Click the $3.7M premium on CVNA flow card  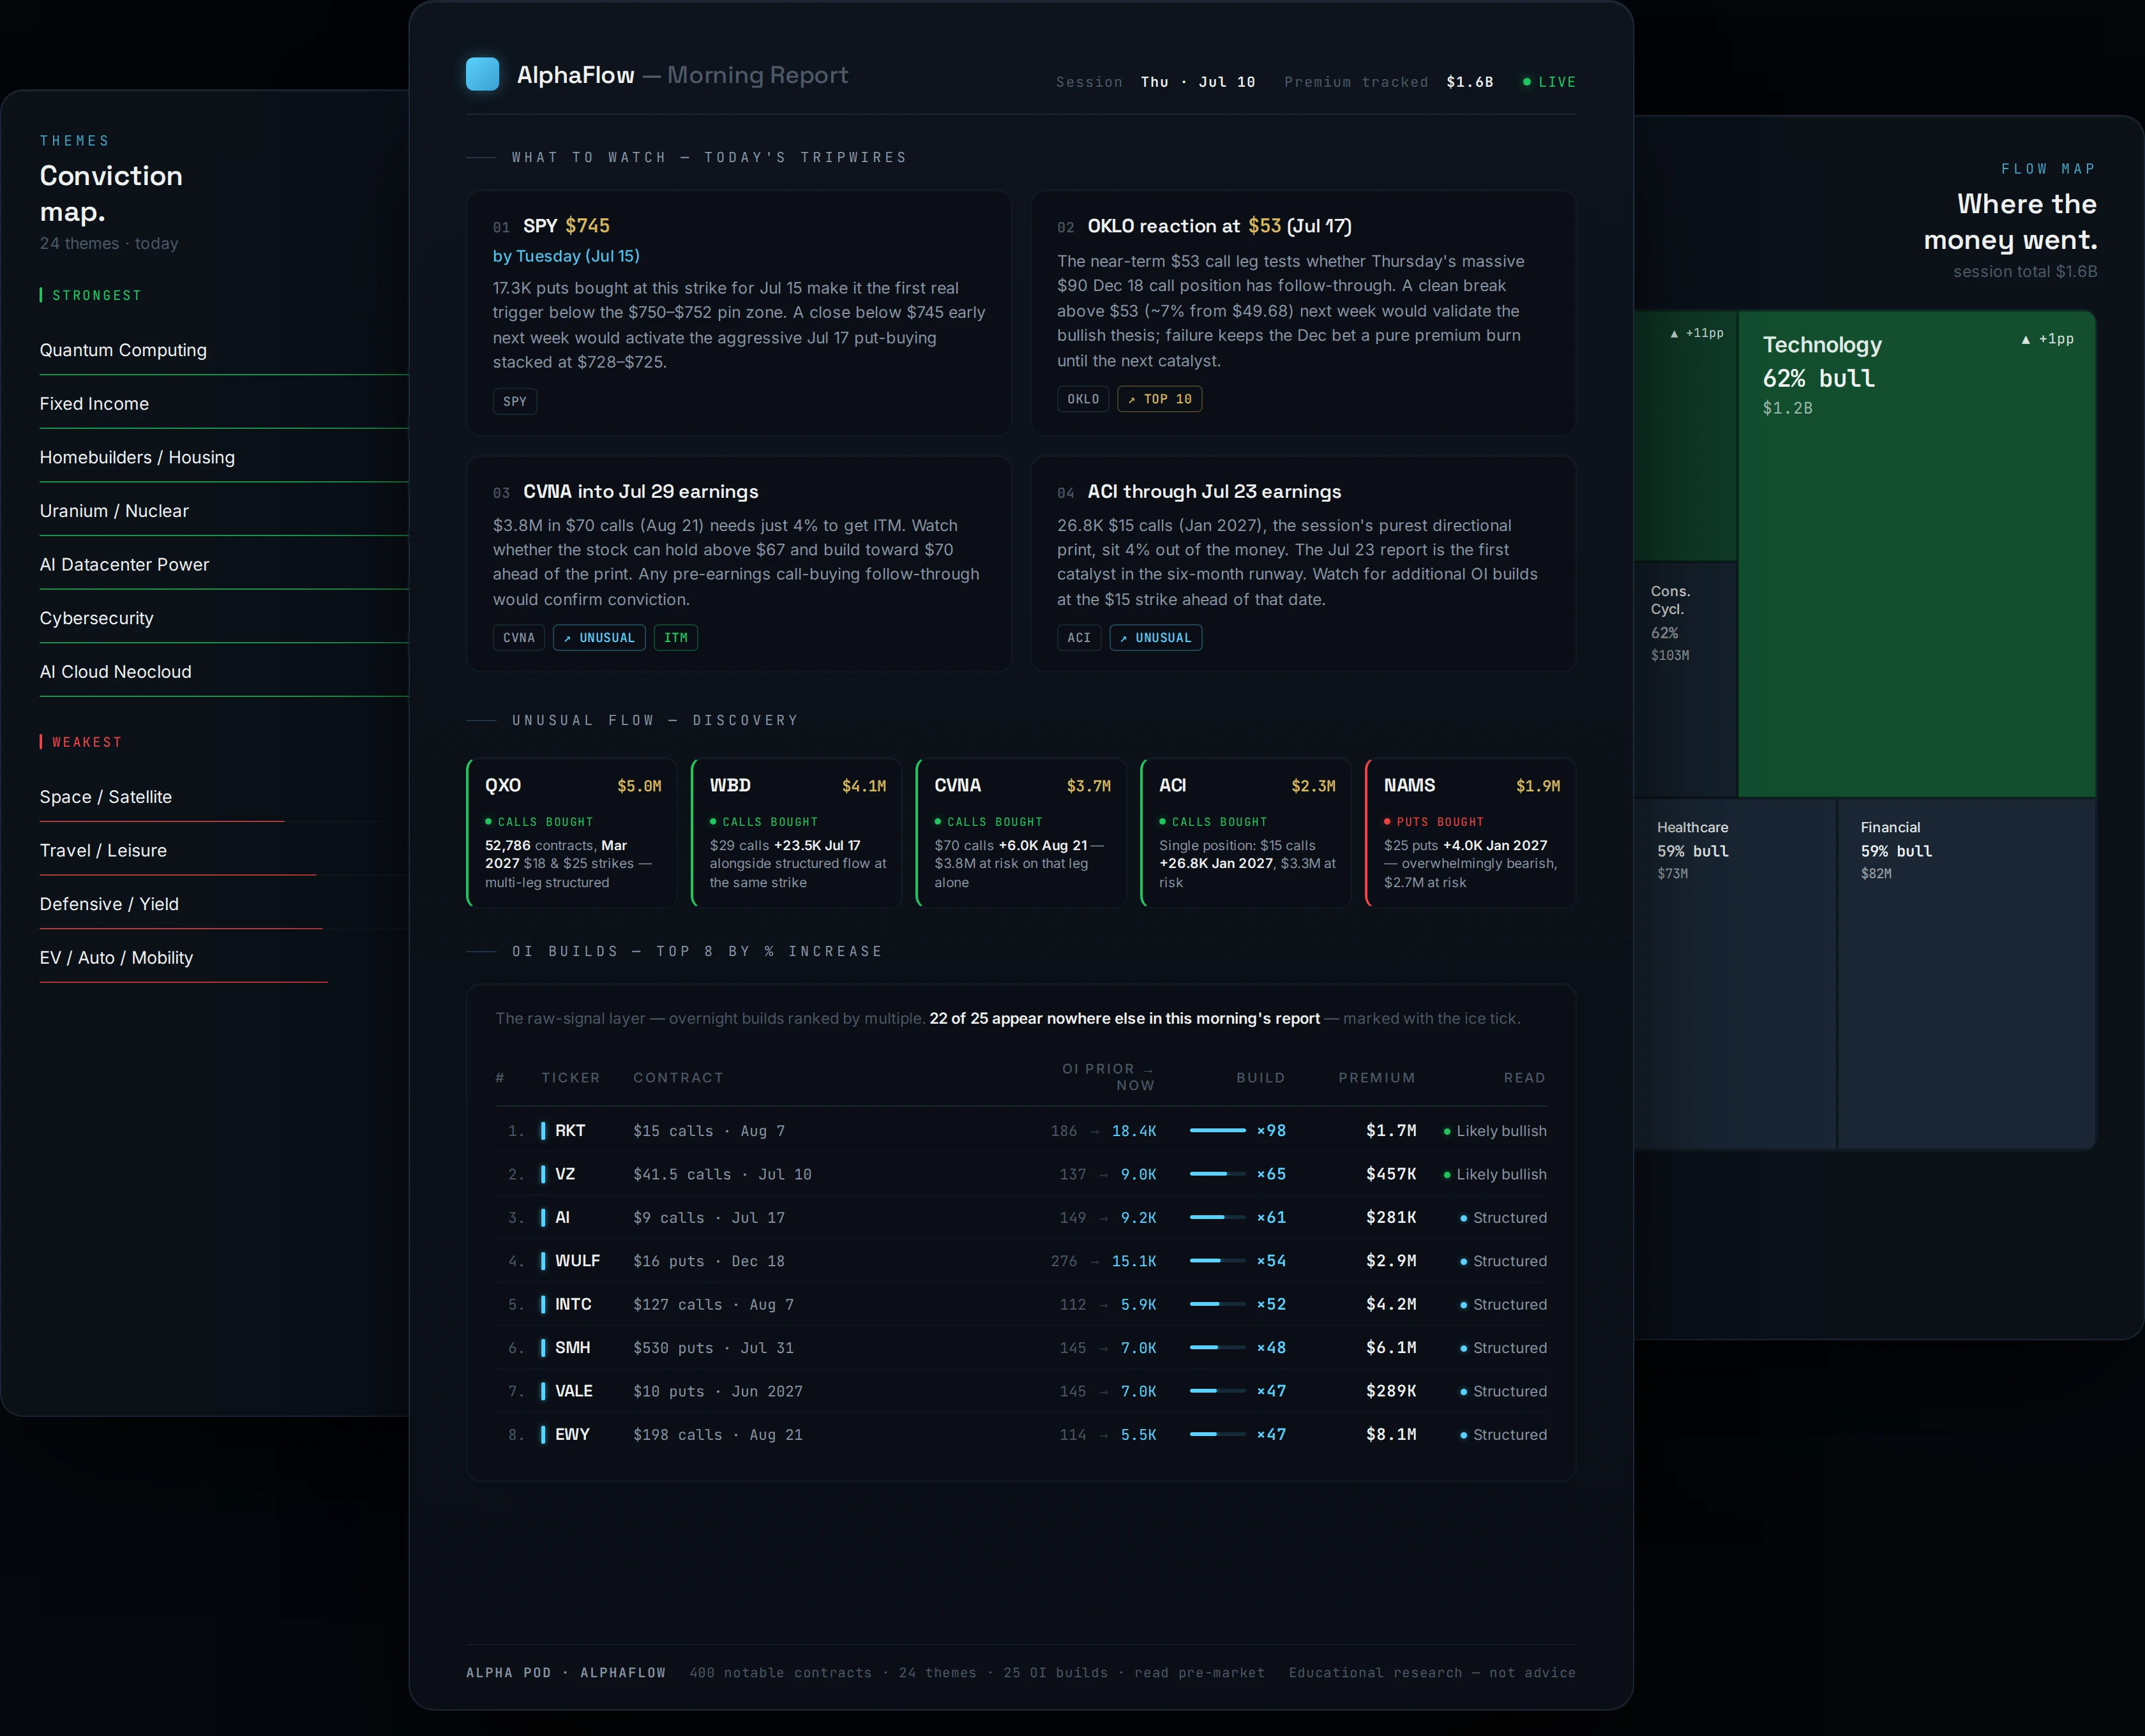pyautogui.click(x=1088, y=786)
